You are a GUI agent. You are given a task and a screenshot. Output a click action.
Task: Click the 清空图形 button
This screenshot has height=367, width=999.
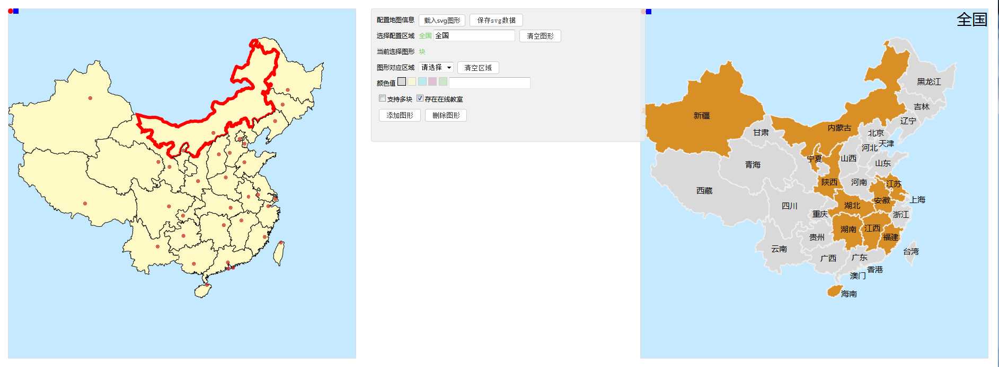[x=540, y=36]
